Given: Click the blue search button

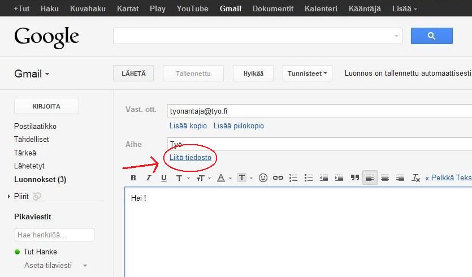Looking at the screenshot, I should (x=432, y=36).
